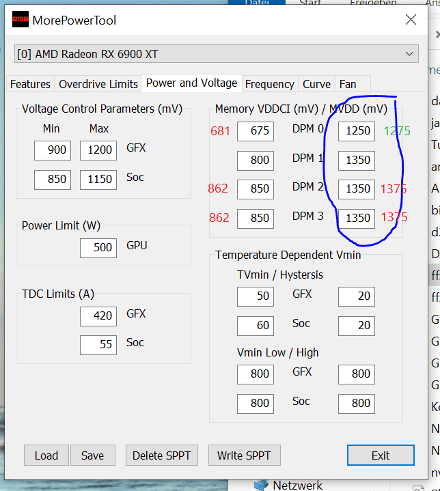Click the DPM 1 VDDCI field 800
The image size is (440, 491).
tap(256, 160)
